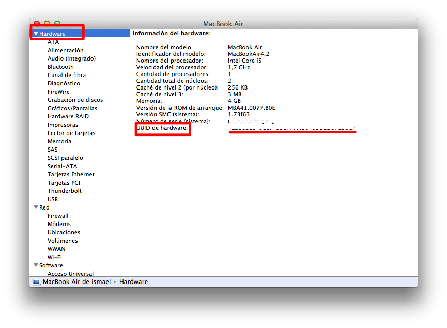Open Acceso Universal under Software

(x=70, y=274)
